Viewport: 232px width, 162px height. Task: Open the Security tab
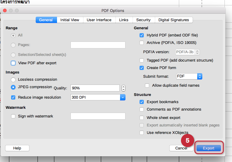tap(143, 20)
